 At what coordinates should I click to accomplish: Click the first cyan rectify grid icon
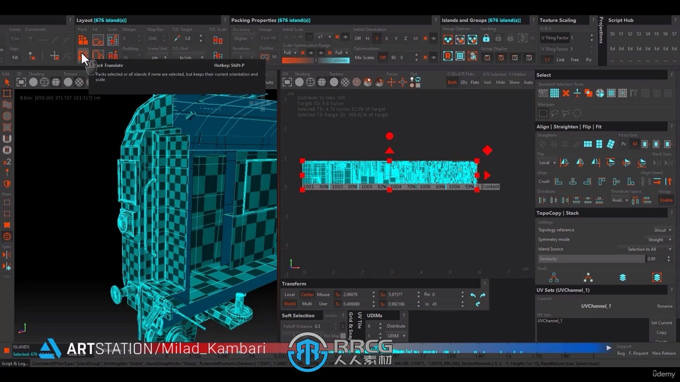click(588, 144)
